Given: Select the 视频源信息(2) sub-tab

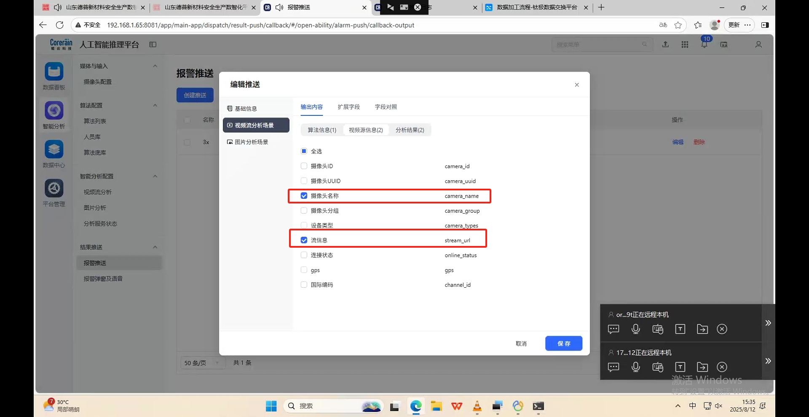Looking at the screenshot, I should [x=366, y=130].
